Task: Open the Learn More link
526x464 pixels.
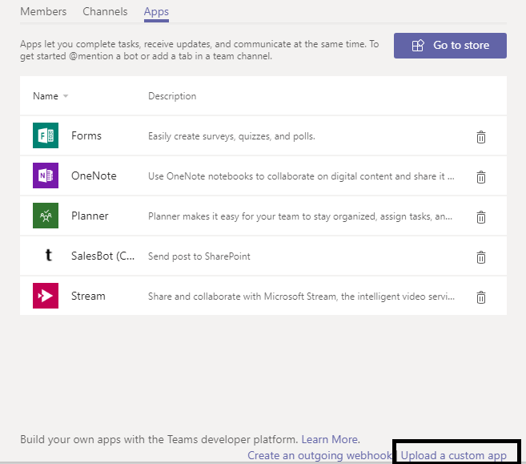Action: coord(331,439)
